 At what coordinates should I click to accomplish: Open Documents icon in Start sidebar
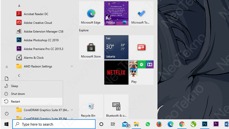coord(7,79)
